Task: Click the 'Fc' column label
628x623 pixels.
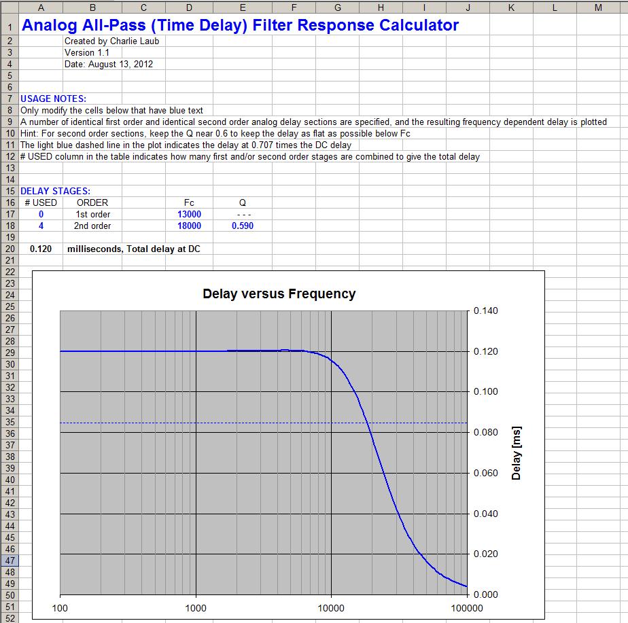Action: pyautogui.click(x=189, y=203)
